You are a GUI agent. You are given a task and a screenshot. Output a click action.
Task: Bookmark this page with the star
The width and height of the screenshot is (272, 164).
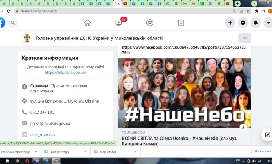coord(248,11)
